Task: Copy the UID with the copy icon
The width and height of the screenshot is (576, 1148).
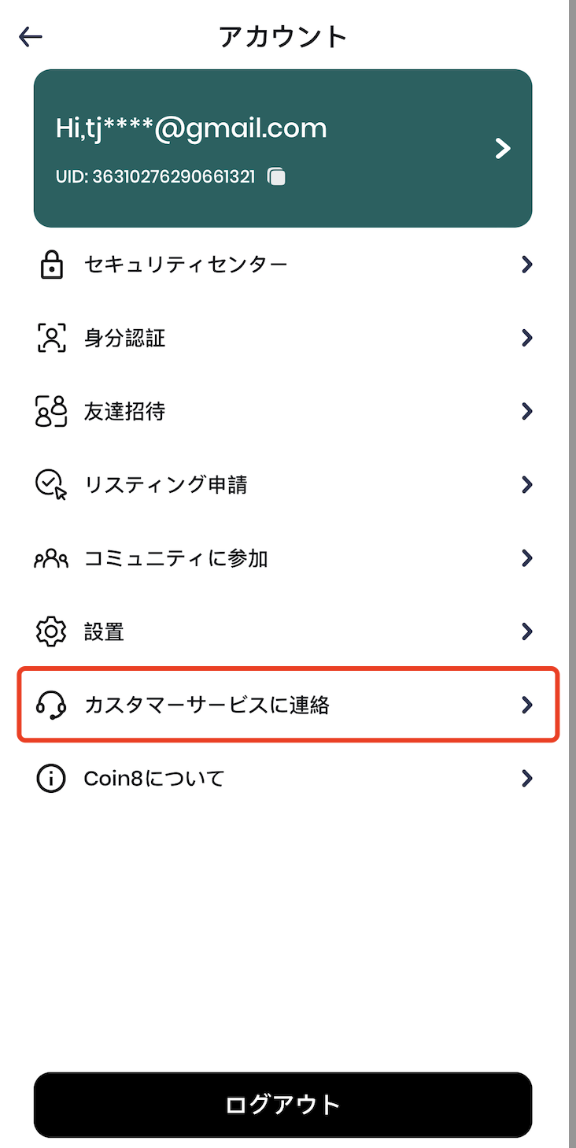Action: pyautogui.click(x=276, y=176)
